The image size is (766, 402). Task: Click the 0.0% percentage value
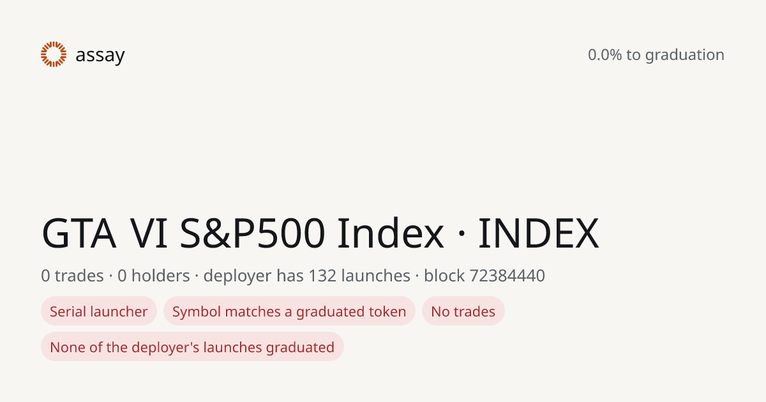(605, 55)
